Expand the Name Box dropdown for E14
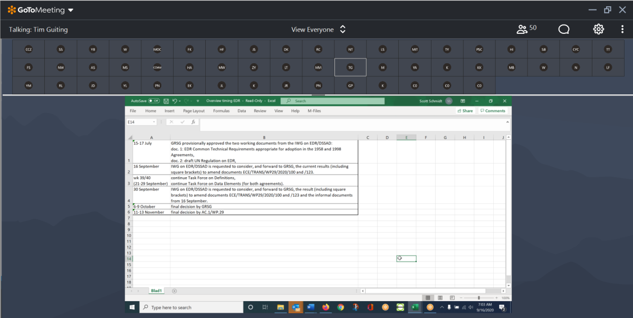 tap(154, 122)
